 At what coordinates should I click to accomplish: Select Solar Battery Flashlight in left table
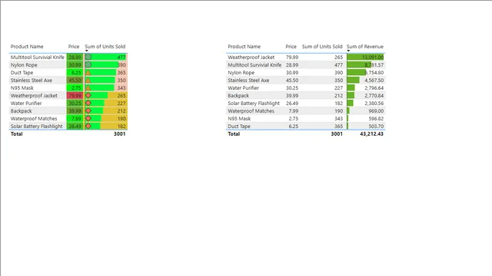tap(36, 126)
